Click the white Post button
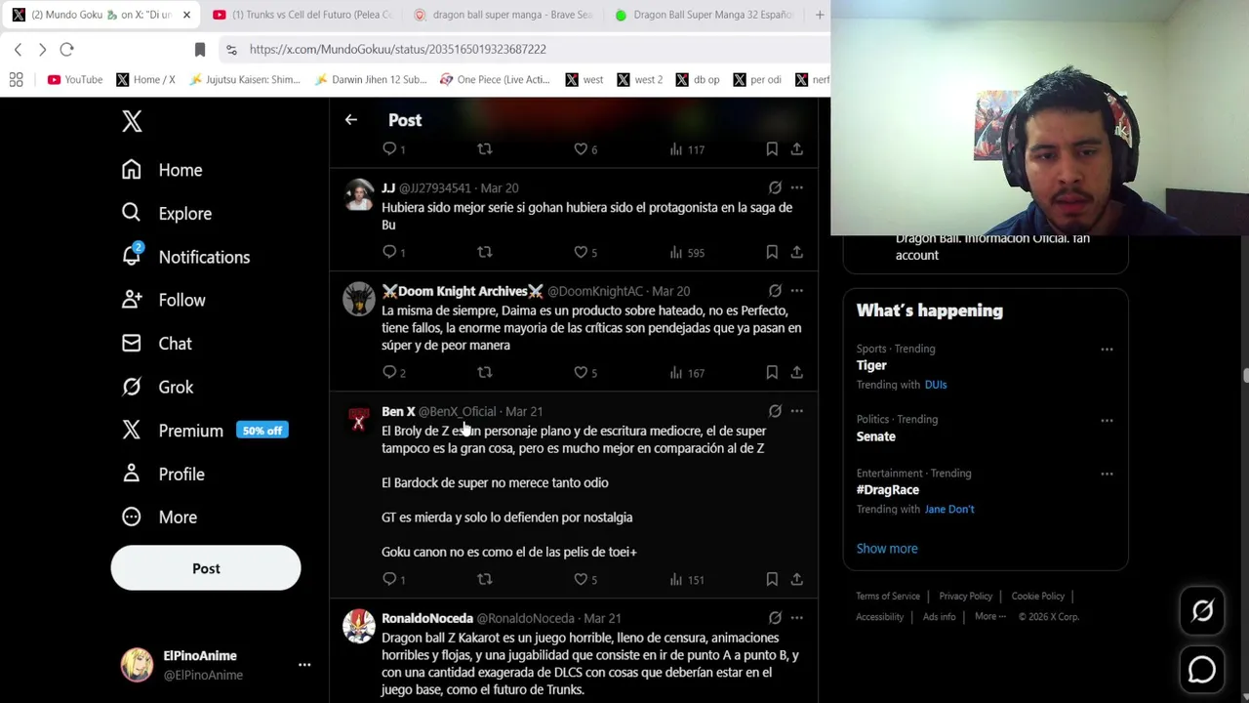The image size is (1249, 703). click(206, 568)
